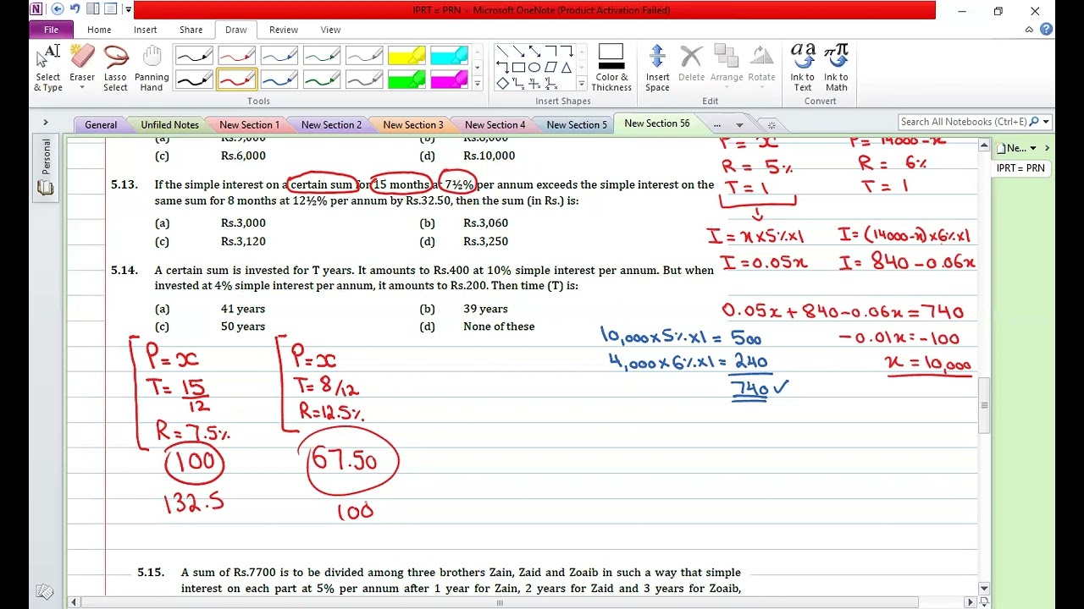The height and width of the screenshot is (609, 1084).
Task: Activate the Lasso Select tool
Action: click(x=115, y=68)
